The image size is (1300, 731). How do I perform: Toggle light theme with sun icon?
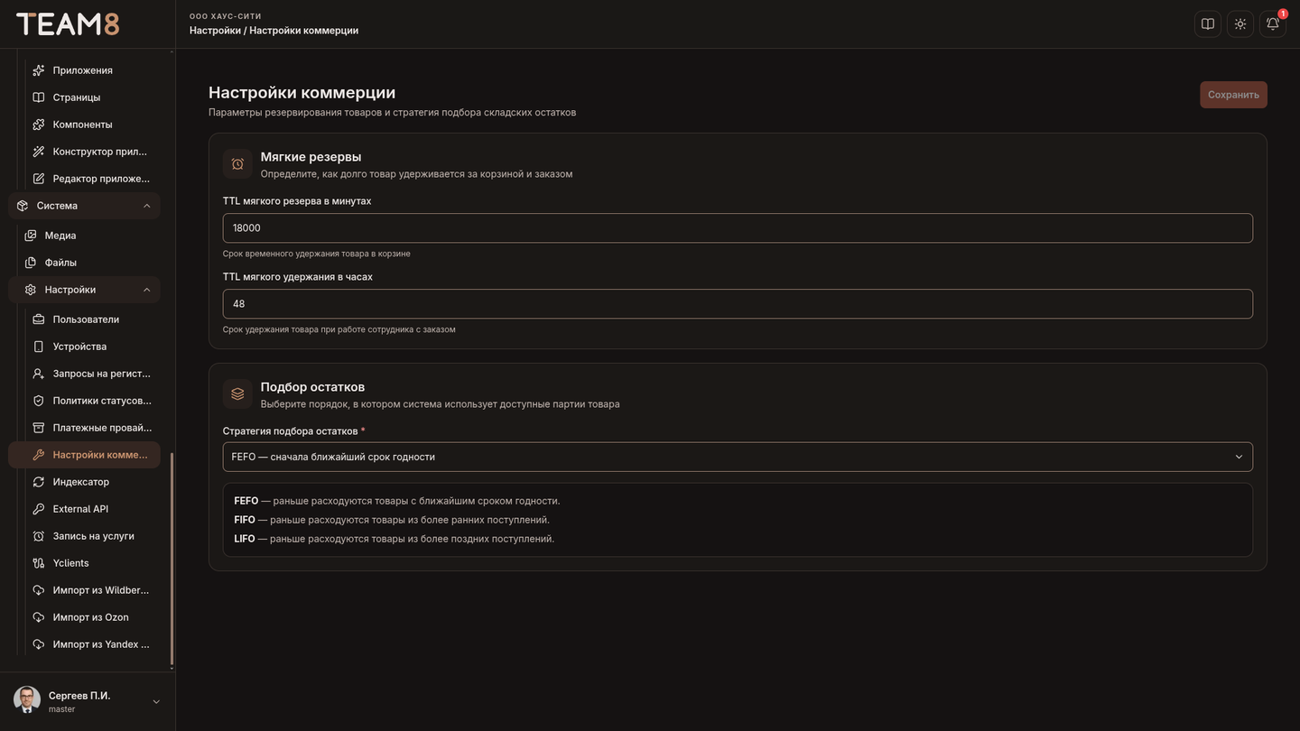coord(1240,24)
